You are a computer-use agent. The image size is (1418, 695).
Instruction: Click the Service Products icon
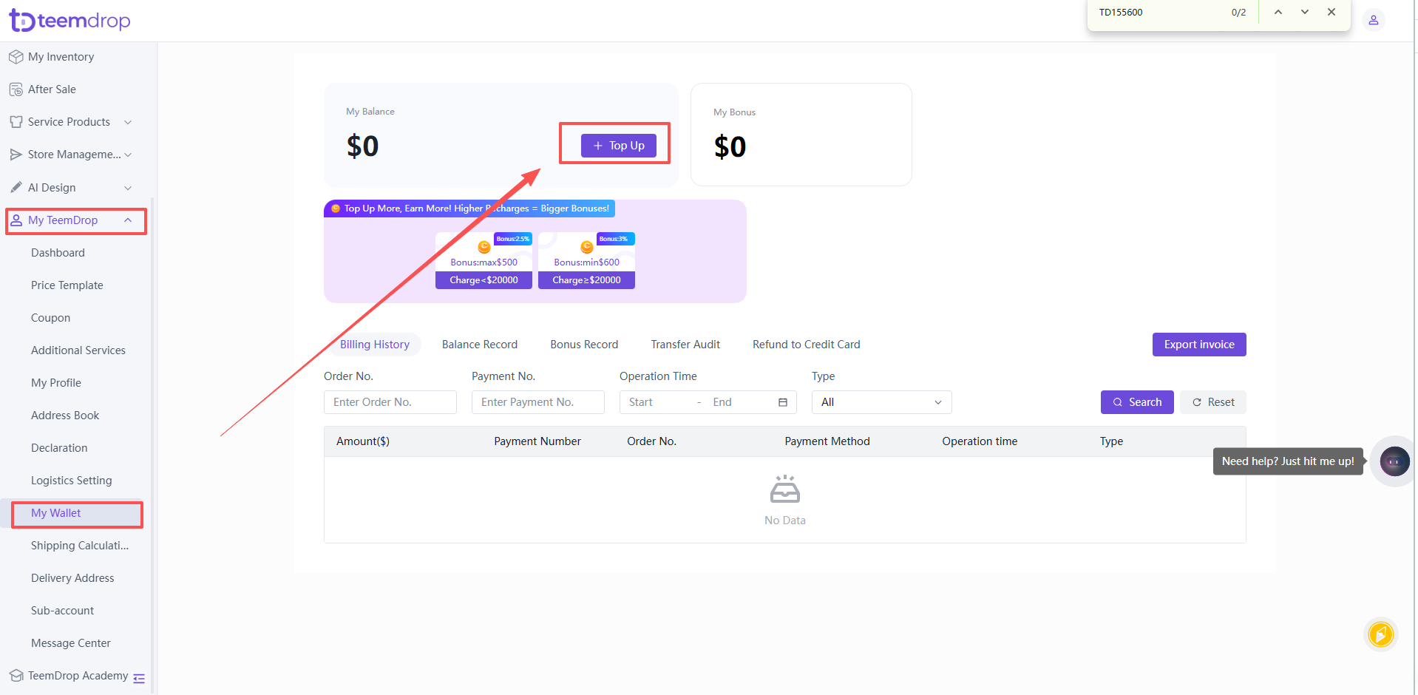(16, 122)
